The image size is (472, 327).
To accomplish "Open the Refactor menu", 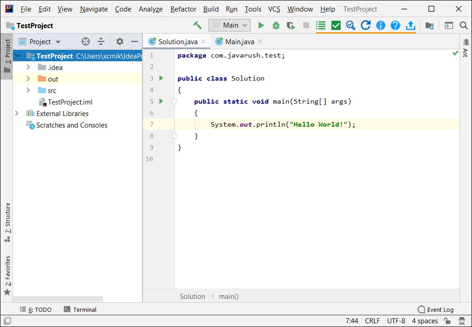I will point(183,9).
